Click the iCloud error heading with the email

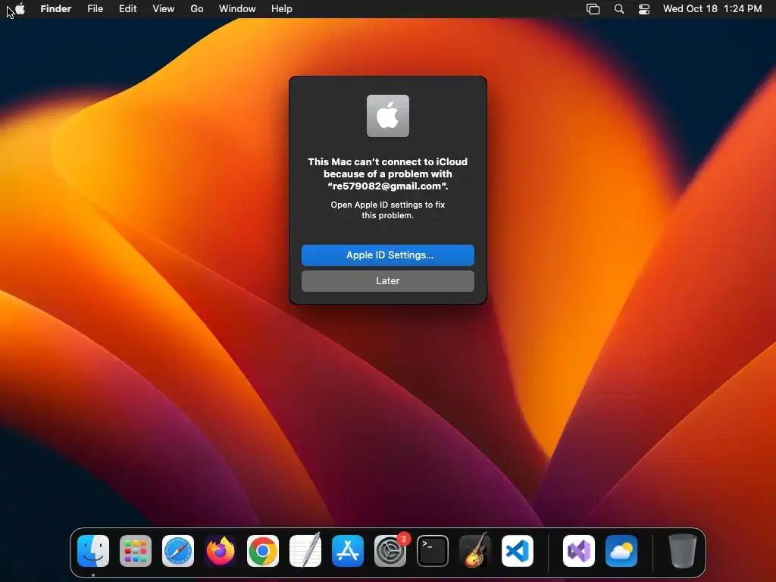pyautogui.click(x=388, y=174)
